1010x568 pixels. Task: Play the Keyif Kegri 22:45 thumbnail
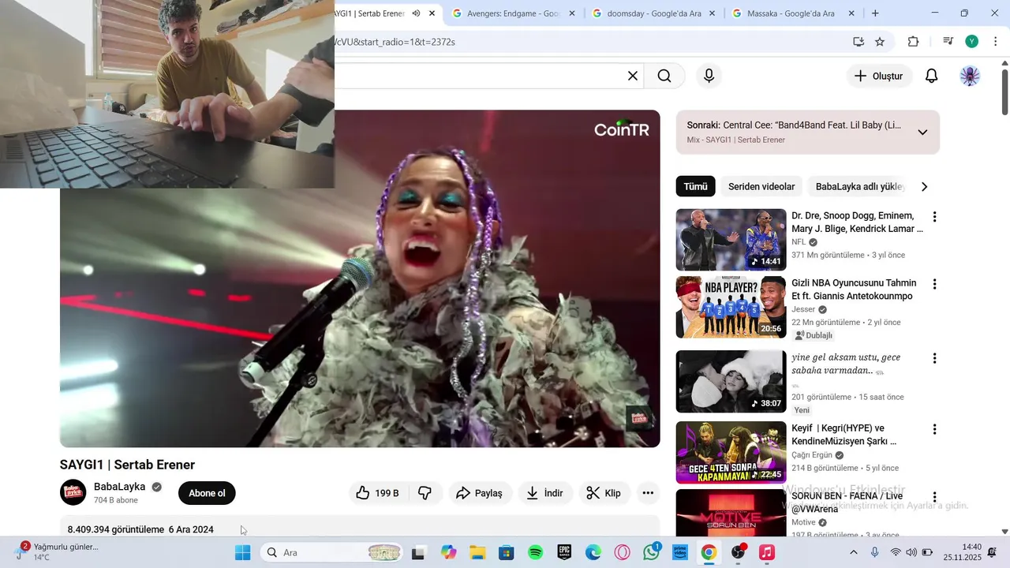pos(731,453)
